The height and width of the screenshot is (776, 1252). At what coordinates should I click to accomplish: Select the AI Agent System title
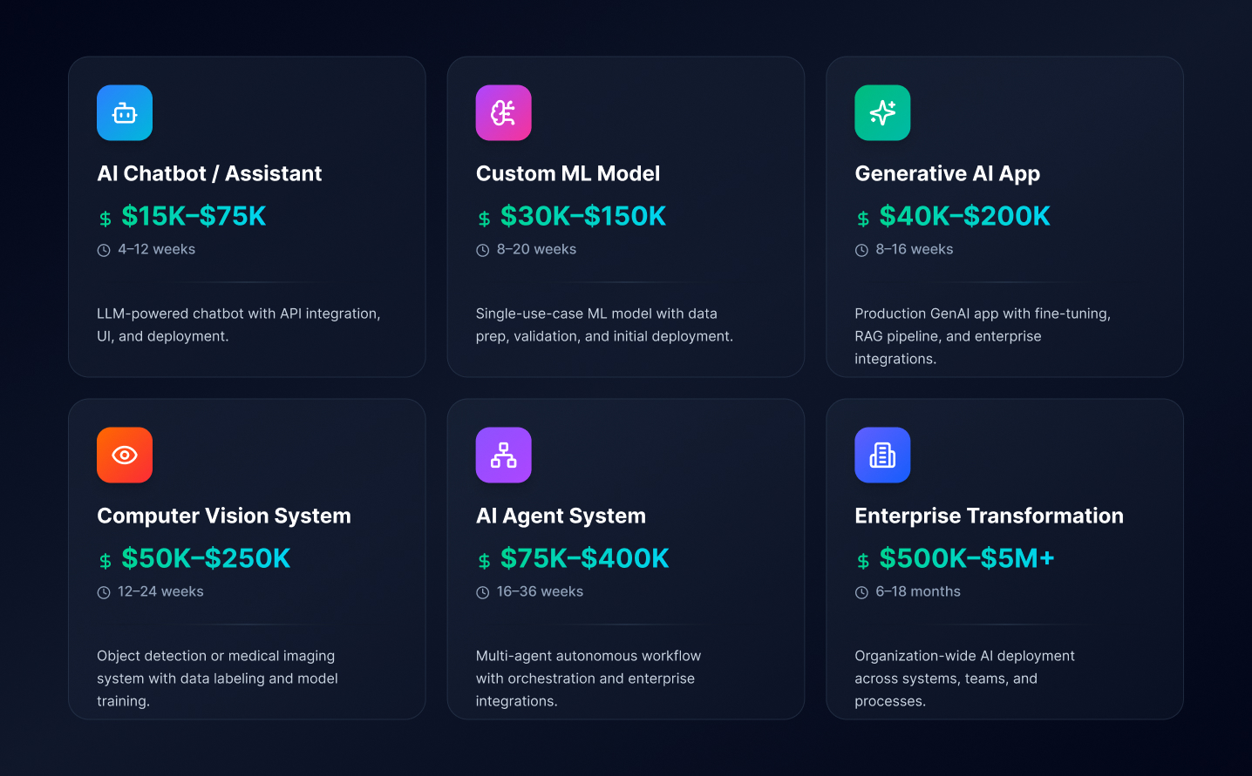(561, 516)
